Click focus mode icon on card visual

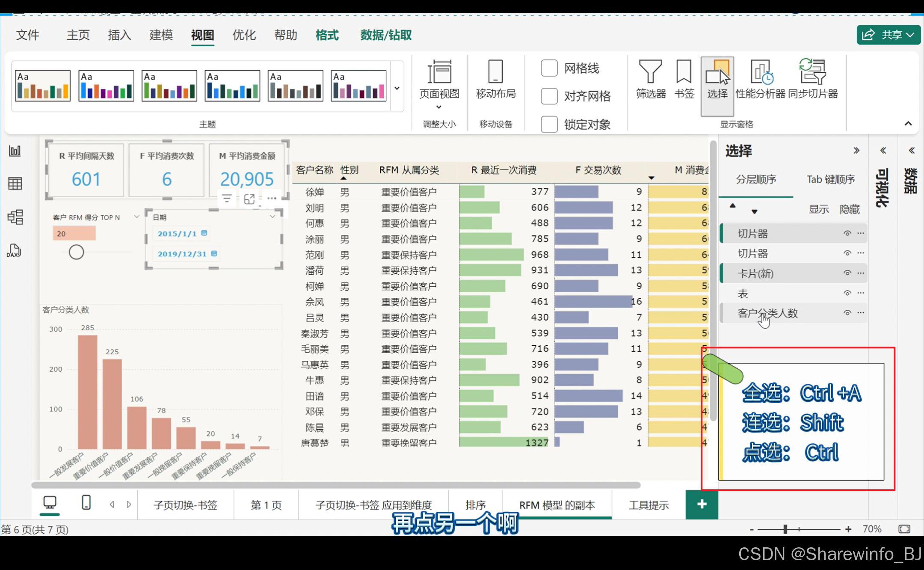(249, 199)
